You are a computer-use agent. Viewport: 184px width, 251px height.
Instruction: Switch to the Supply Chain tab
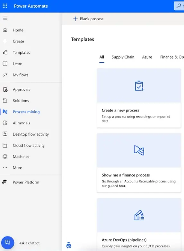(x=123, y=57)
